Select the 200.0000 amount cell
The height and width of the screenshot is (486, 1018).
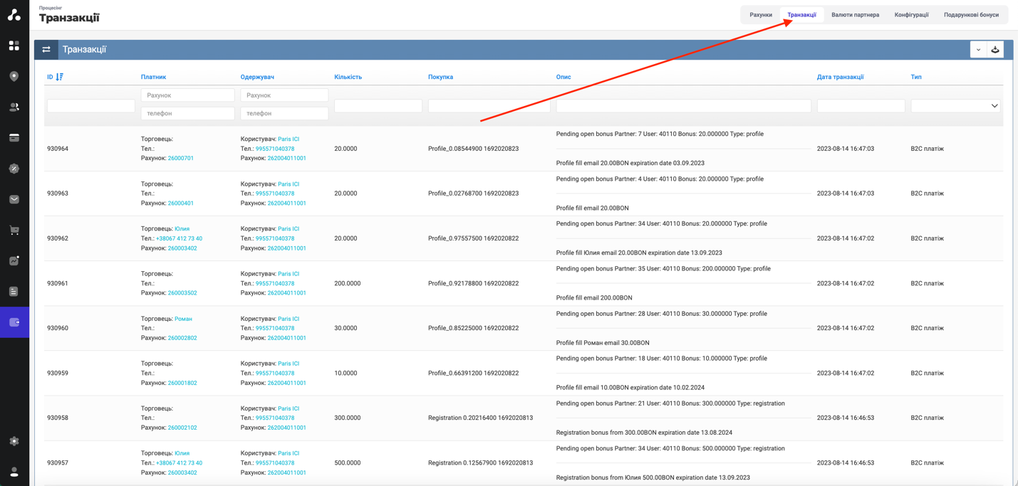pos(348,283)
